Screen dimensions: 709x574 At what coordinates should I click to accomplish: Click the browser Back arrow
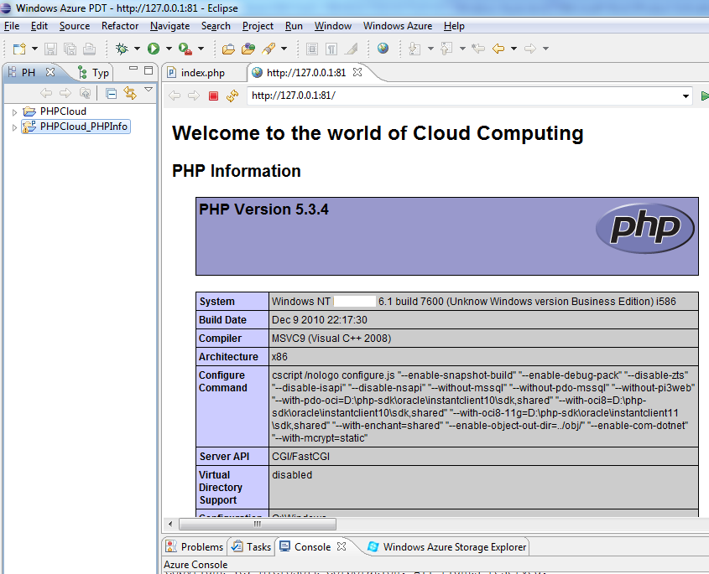[175, 96]
